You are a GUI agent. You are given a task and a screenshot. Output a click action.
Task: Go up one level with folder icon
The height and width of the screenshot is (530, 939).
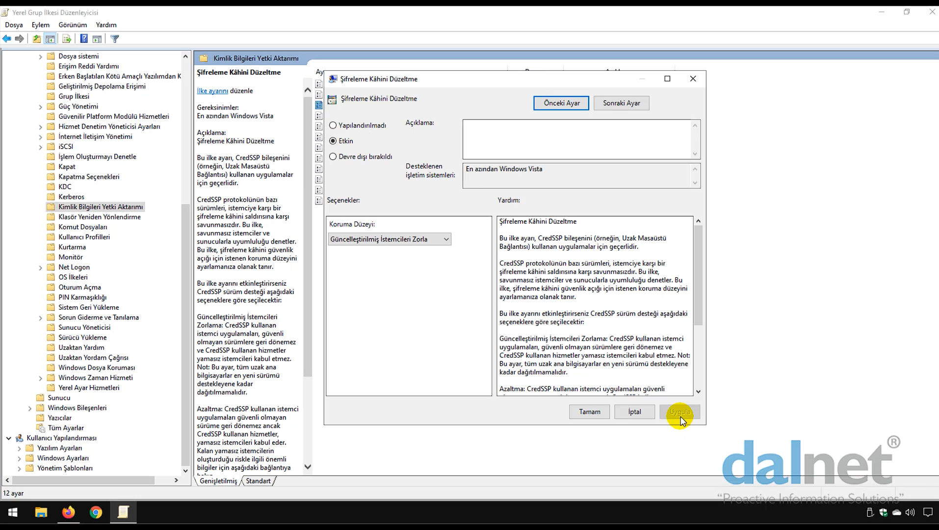[37, 39]
